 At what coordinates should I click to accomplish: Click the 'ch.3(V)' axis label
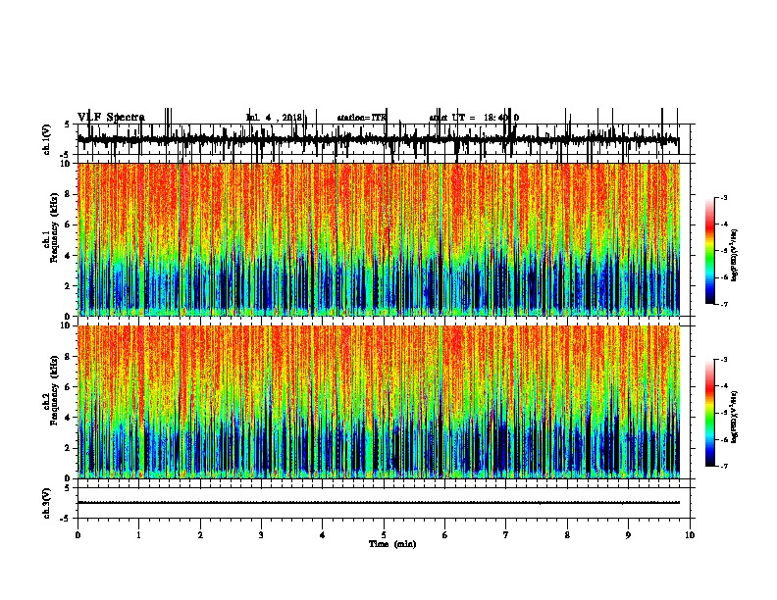tap(46, 503)
